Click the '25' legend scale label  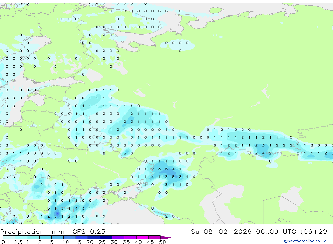tap(102, 242)
